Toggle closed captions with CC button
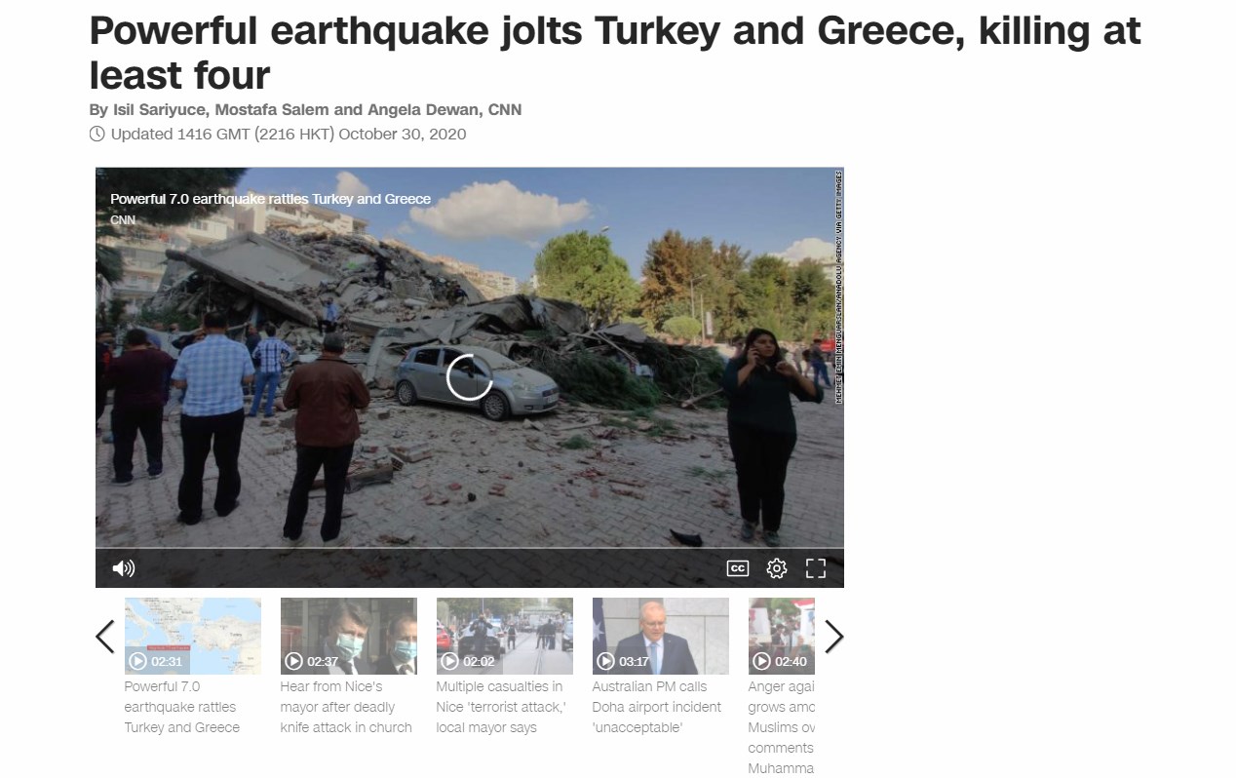The image size is (1236, 778). click(x=738, y=568)
